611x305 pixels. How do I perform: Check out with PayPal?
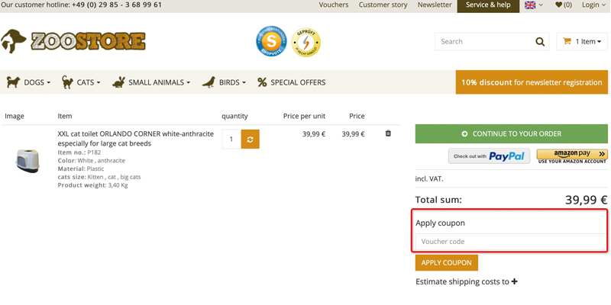[489, 156]
